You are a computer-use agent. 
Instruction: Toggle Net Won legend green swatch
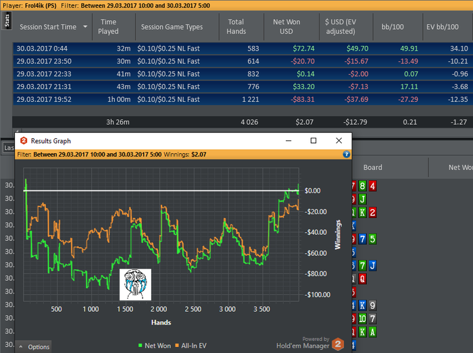[140, 346]
